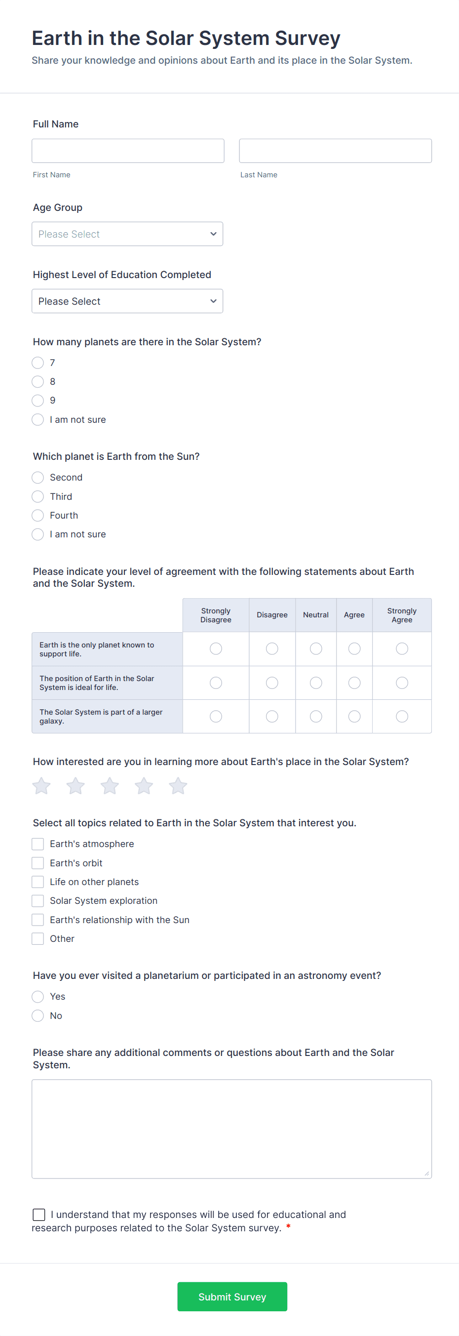The image size is (459, 1336).
Task: Select Strongly Agree for the galaxy statement
Action: pyautogui.click(x=402, y=716)
